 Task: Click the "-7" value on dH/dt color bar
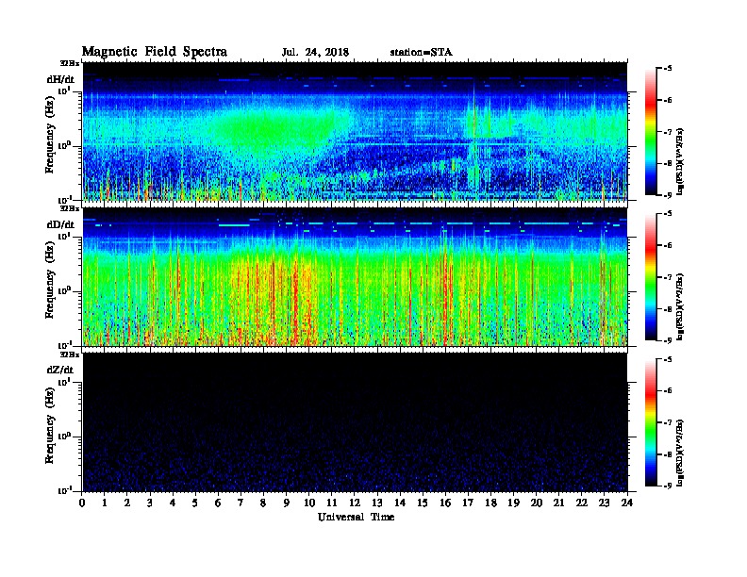coord(668,132)
